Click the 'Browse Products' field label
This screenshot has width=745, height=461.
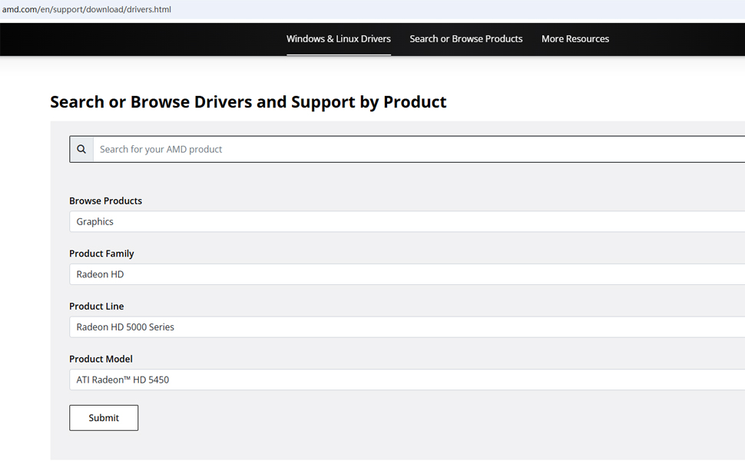[x=106, y=201]
